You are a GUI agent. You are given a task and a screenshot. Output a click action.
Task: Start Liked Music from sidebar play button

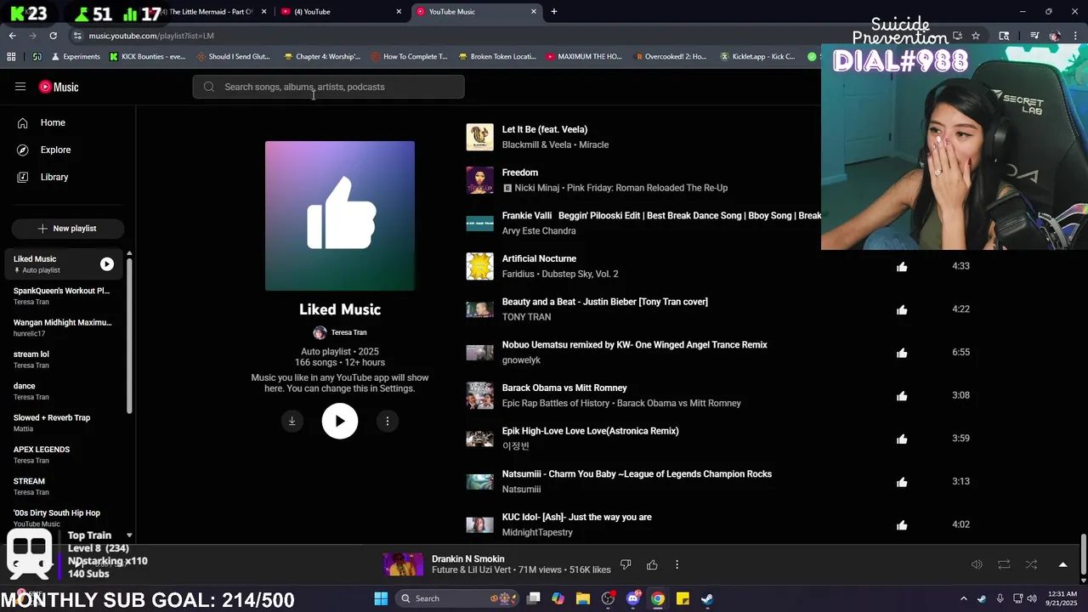click(107, 264)
